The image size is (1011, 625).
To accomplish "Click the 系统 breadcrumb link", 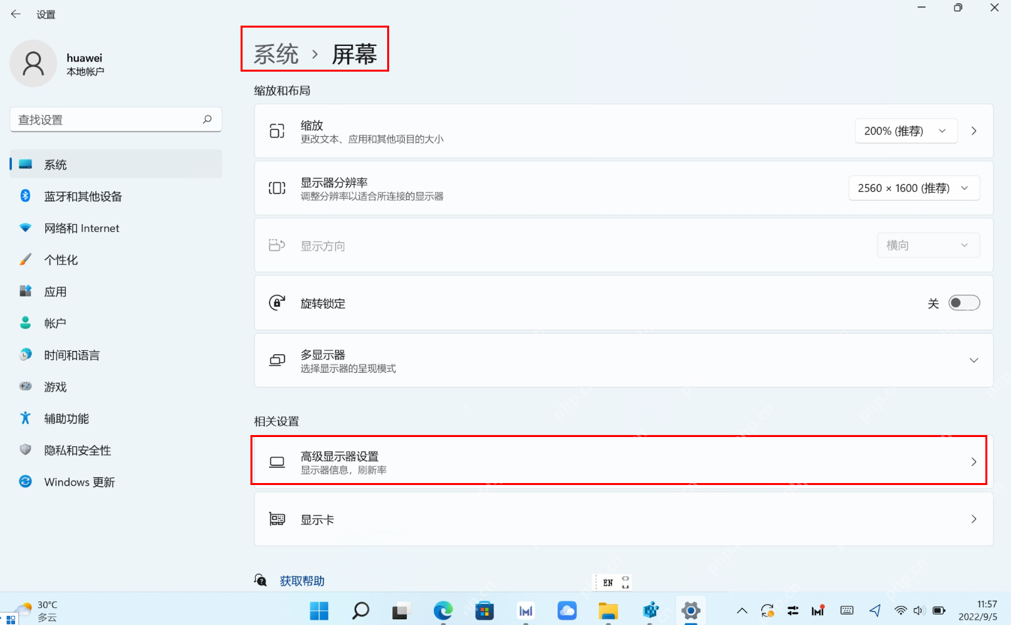I will (x=276, y=54).
